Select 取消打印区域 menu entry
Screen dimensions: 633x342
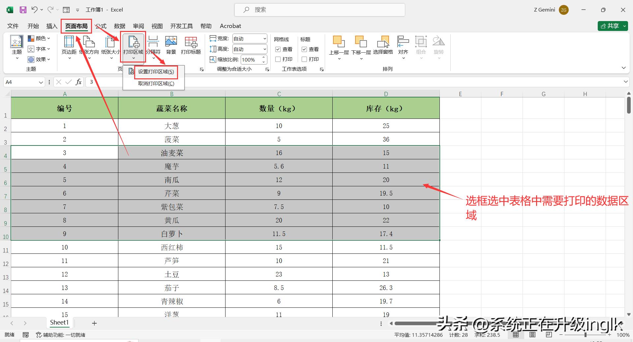pos(156,84)
